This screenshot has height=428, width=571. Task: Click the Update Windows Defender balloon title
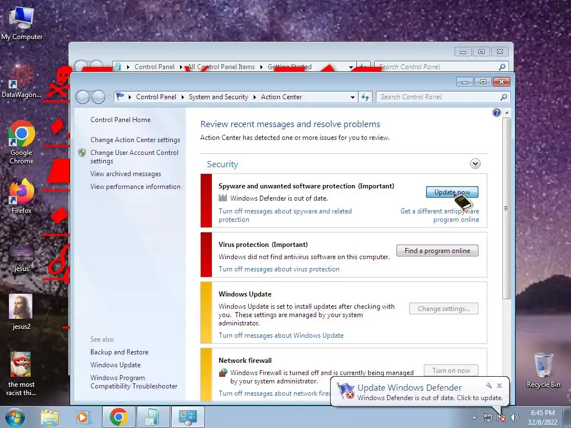(409, 388)
